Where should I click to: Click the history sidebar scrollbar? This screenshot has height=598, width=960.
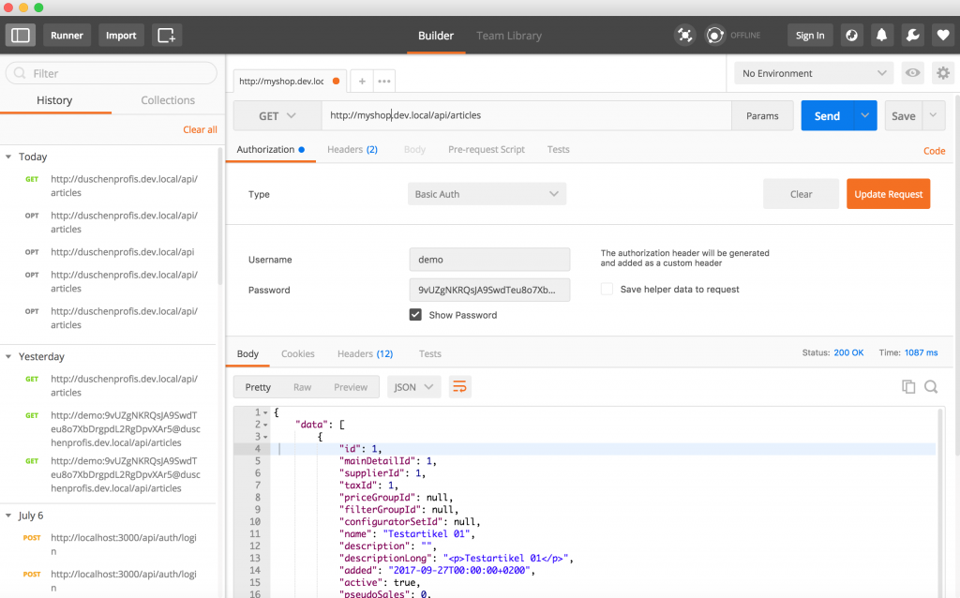(219, 217)
